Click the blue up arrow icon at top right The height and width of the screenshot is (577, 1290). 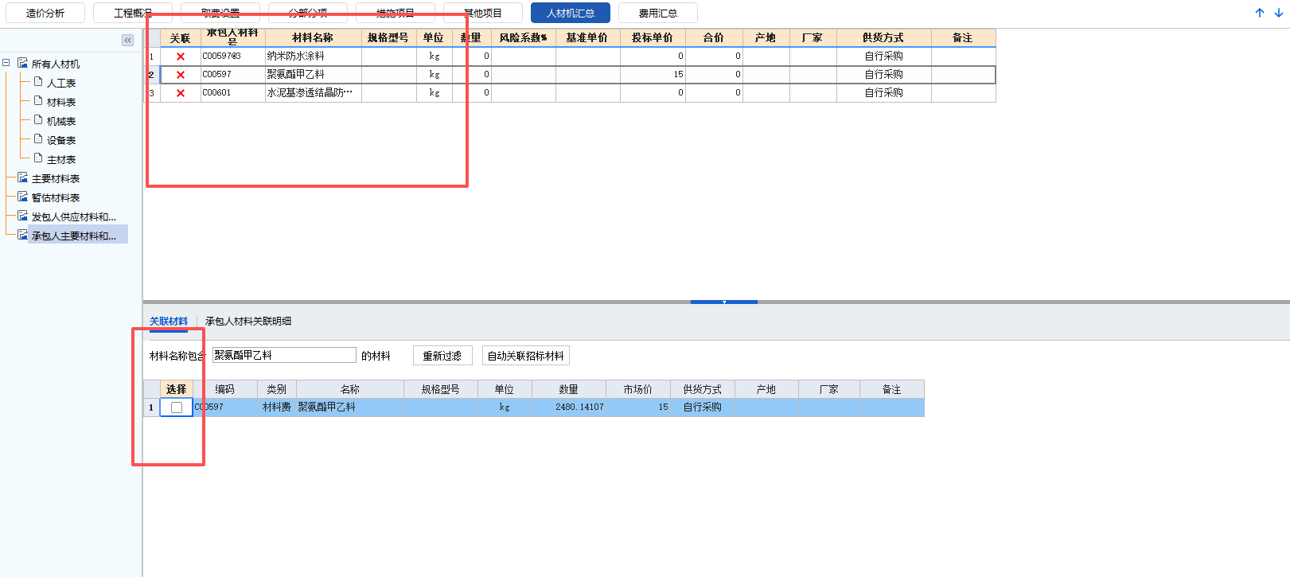1260,13
